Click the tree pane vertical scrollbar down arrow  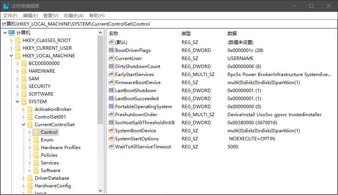pyautogui.click(x=101, y=190)
